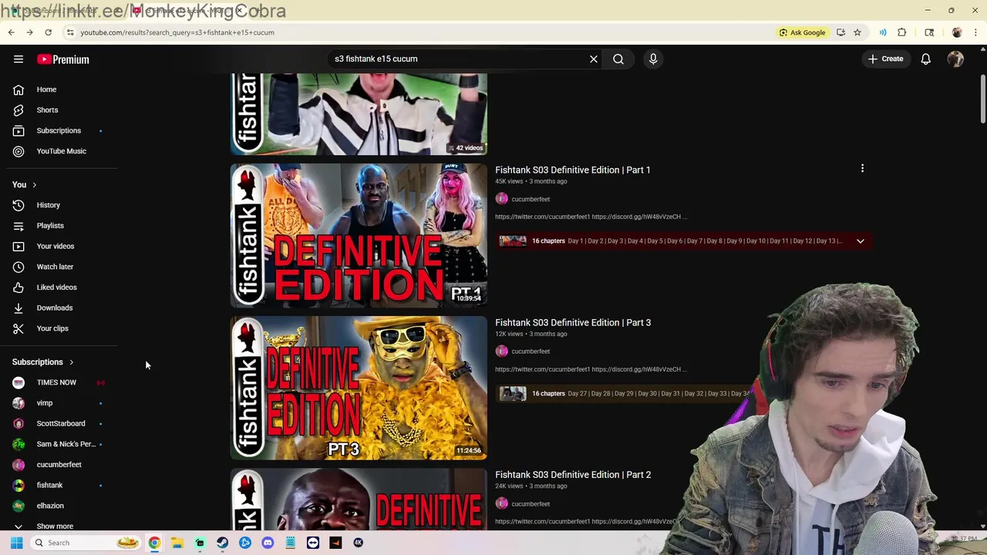Open the 42 videos playlist thumbnail
This screenshot has width=987, height=555.
(x=359, y=114)
